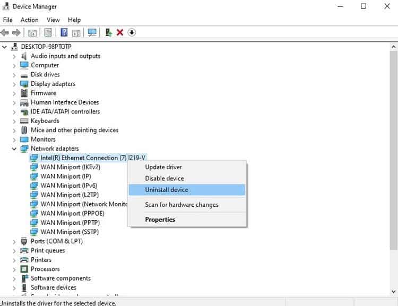The width and height of the screenshot is (398, 306).
Task: Click the Update driver toolbar icon
Action: [x=108, y=32]
